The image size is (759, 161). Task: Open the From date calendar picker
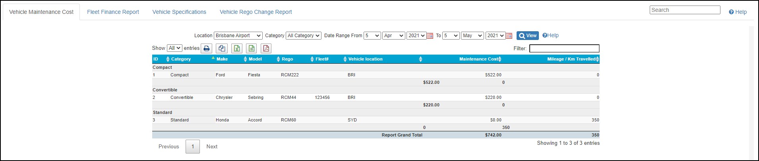(430, 36)
